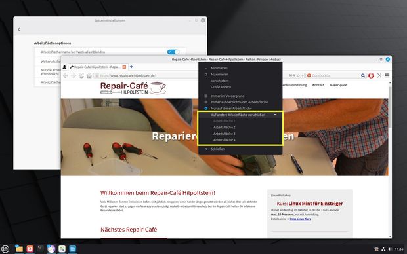The image size is (407, 254).
Task: Choose Maximieren in the window menu
Action: pyautogui.click(x=220, y=75)
